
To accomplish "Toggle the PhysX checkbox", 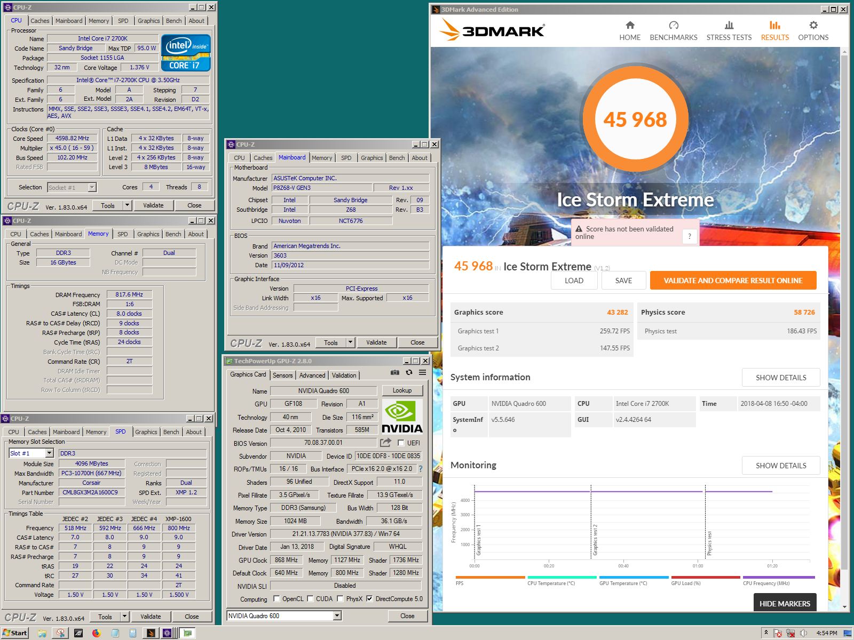I will (x=340, y=598).
